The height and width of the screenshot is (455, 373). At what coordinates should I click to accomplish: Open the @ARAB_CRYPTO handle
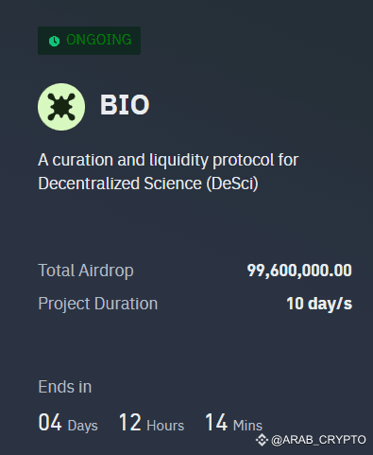coord(318,440)
